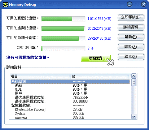The width and height of the screenshot is (149, 130).
Task: Click the 立即釋放(D) button
Action: (131, 18)
